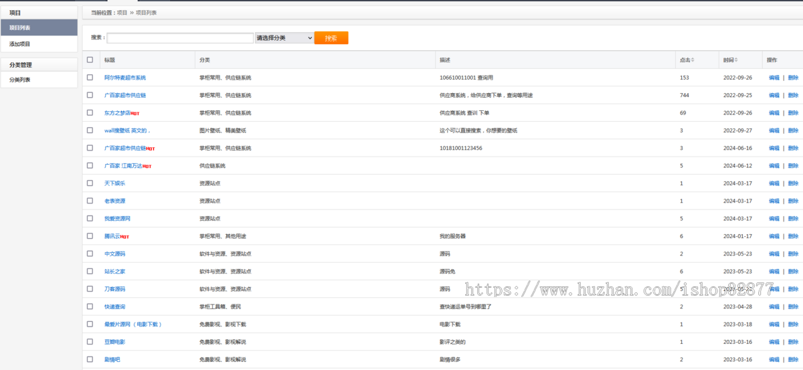Click the category cell 免费影视、影视下载
The image size is (803, 370).
[x=223, y=324]
